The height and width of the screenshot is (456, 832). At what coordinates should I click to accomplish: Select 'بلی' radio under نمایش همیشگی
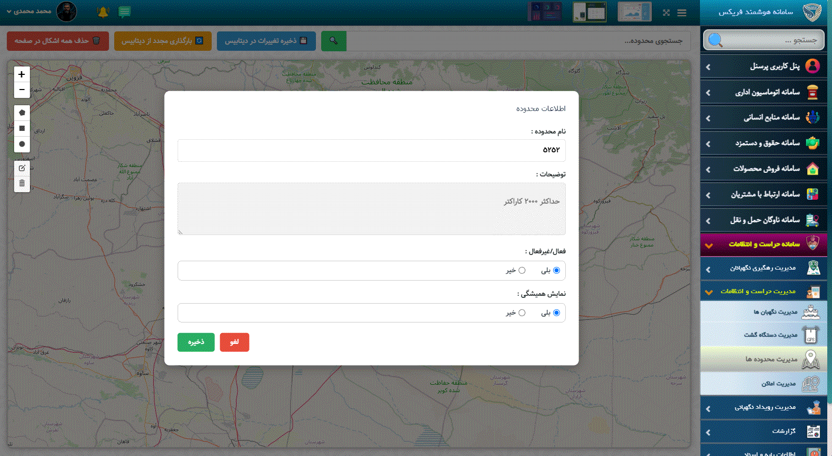point(556,313)
